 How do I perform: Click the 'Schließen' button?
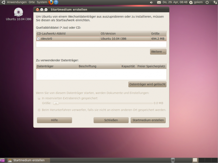111,120
